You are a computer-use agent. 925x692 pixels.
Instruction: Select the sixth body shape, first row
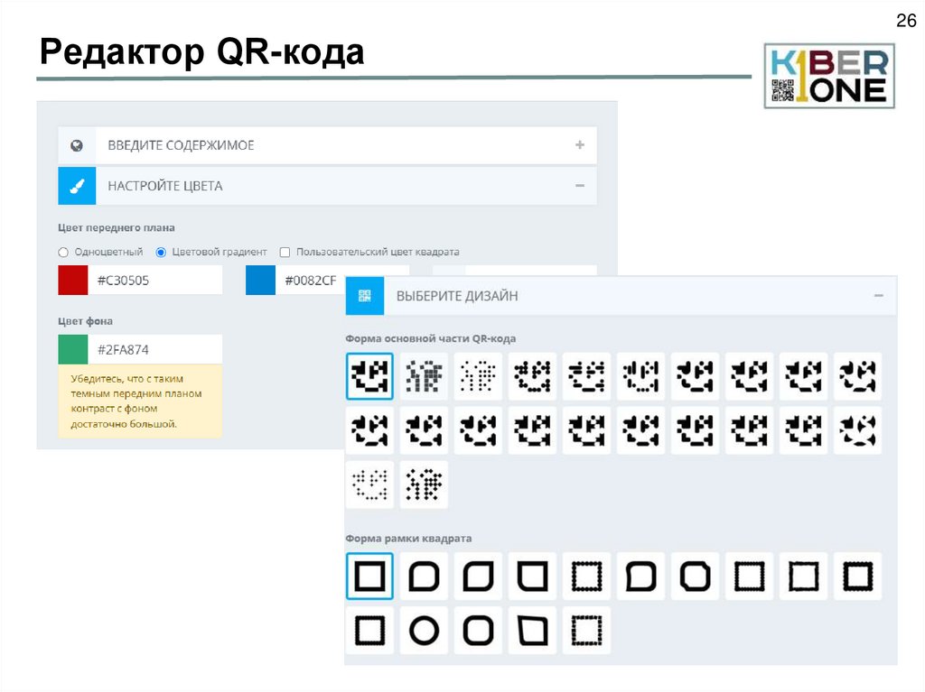pos(641,376)
